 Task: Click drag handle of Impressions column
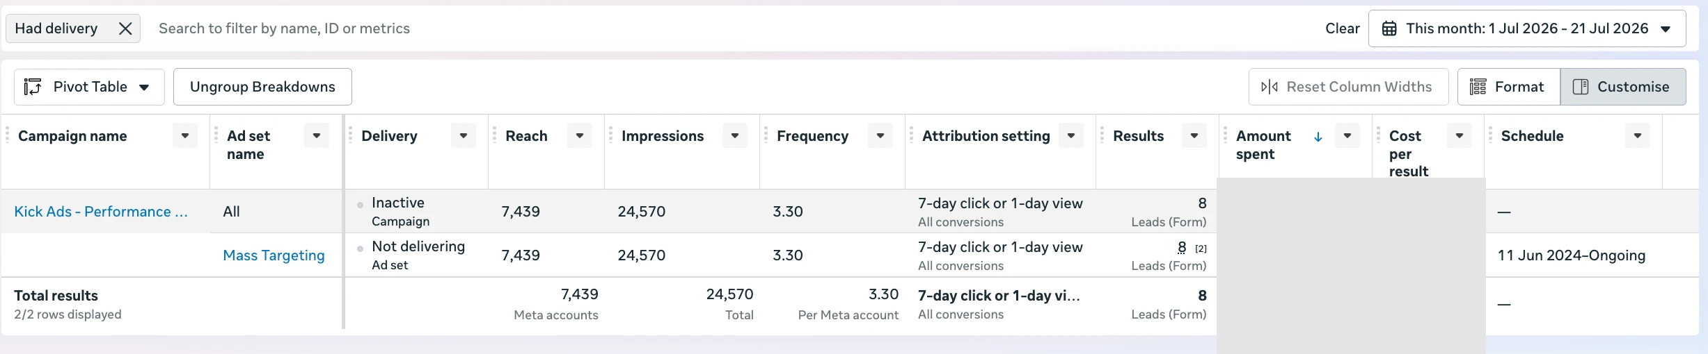pyautogui.click(x=611, y=135)
